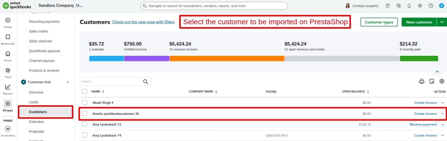Screen dimensions: 447x141
Task: Check the Akash Singh 4 checkbox
Action: (85, 102)
